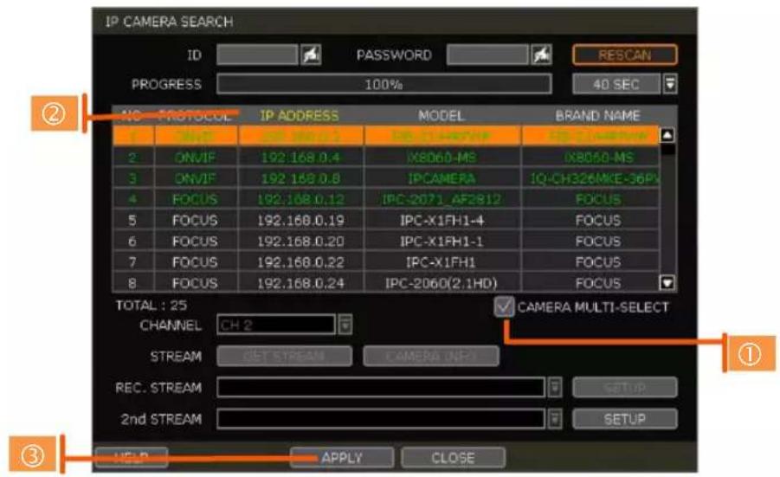The height and width of the screenshot is (477, 780).
Task: Click the GET STREAM button
Action: coord(285,356)
